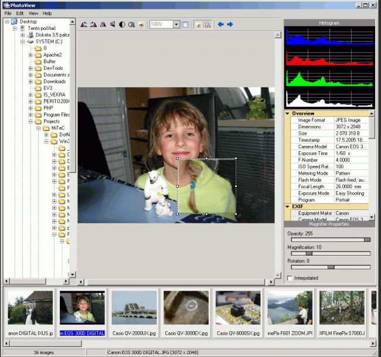The width and height of the screenshot is (381, 357).
Task: Open the Canon DIGITAL IXUS thumbnail
Action: click(x=30, y=312)
